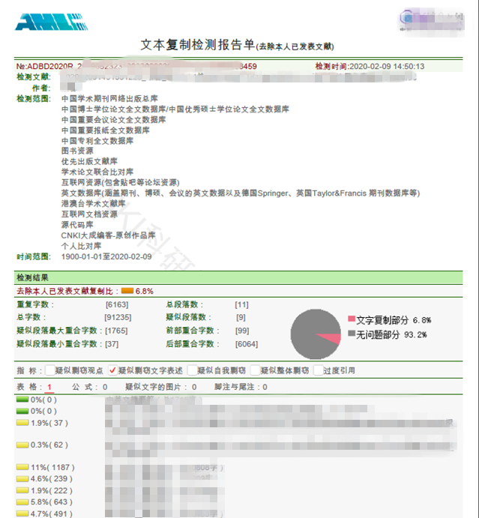The height and width of the screenshot is (518, 479).
Task: Click the 检测结果 section header
Action: tap(32, 278)
